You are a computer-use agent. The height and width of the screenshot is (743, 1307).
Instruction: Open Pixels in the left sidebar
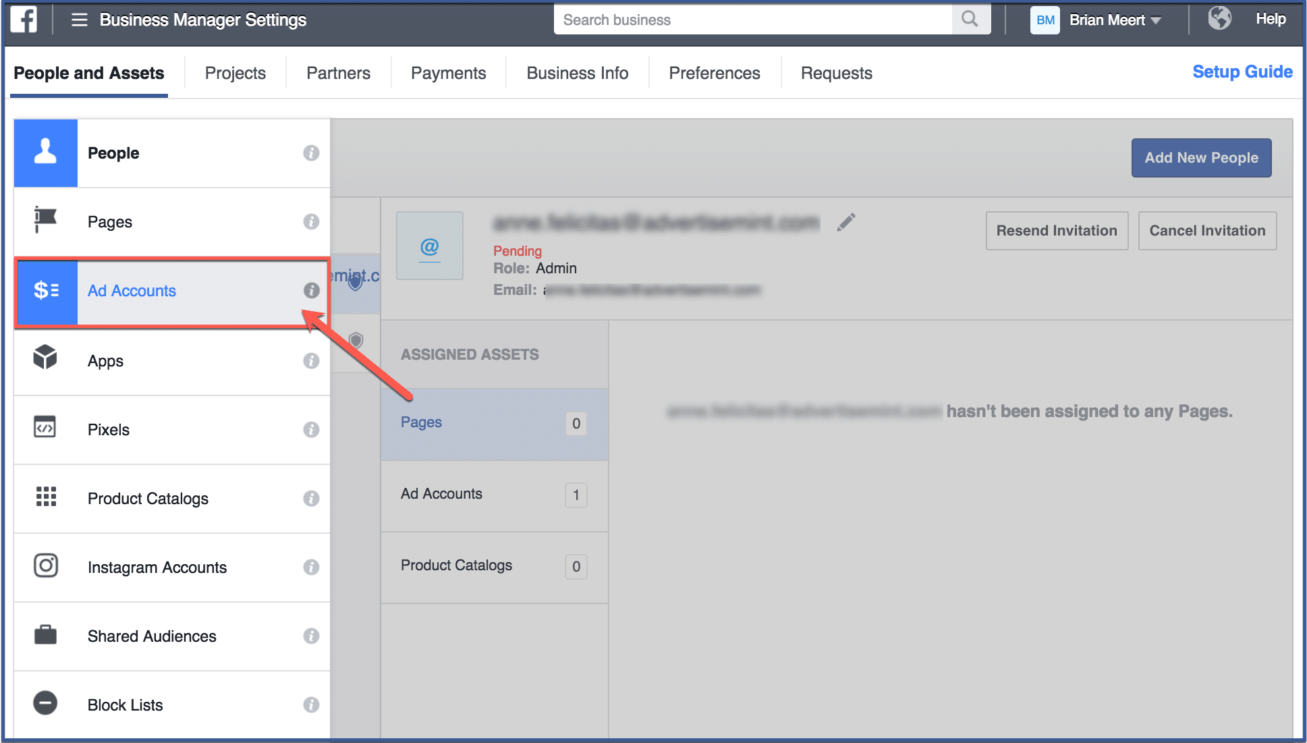coord(172,430)
